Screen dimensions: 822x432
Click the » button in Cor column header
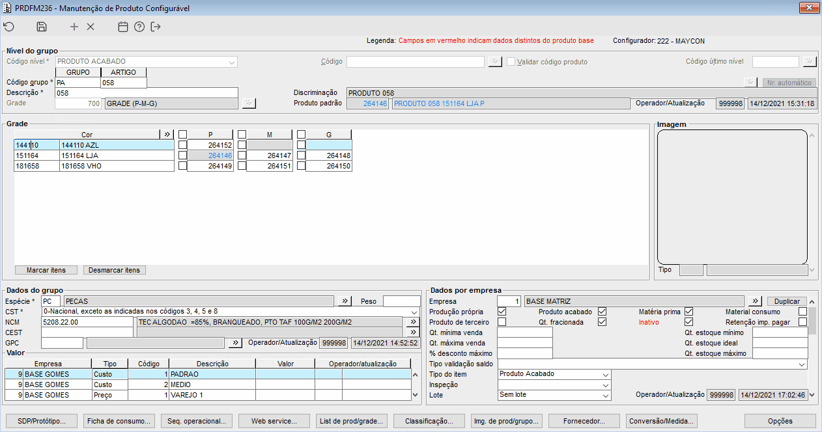pyautogui.click(x=167, y=134)
